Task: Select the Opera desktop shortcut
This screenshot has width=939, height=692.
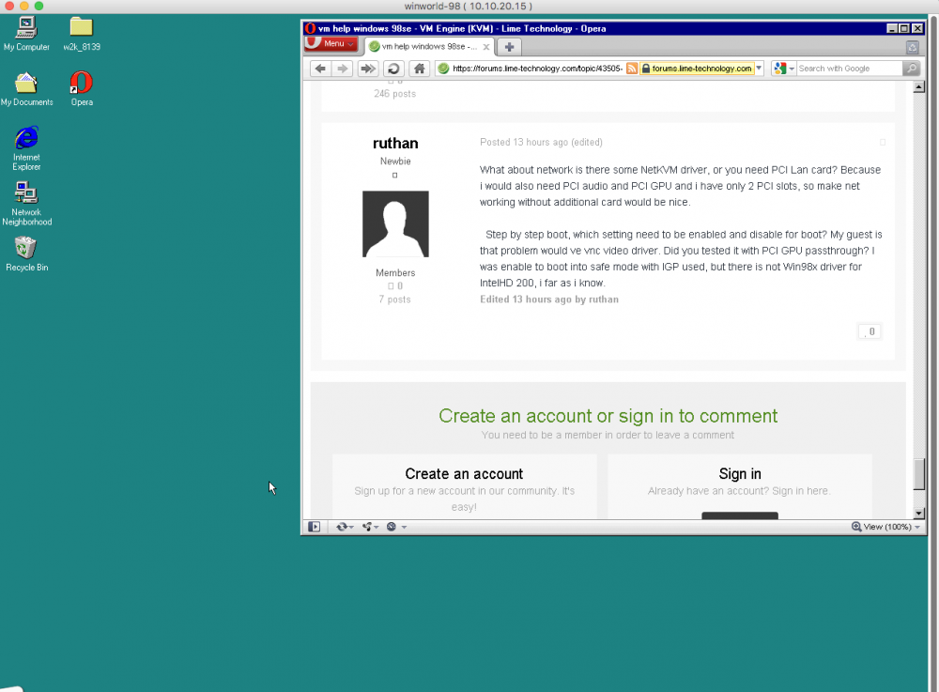Action: [82, 89]
